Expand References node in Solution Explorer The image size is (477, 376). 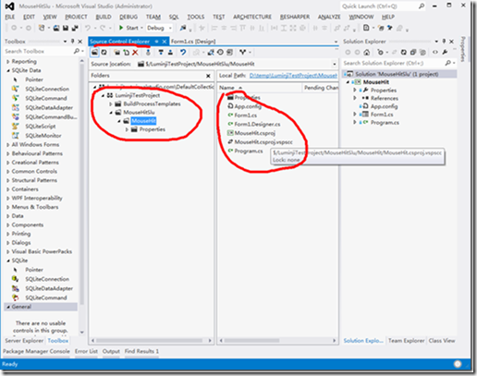(x=355, y=98)
